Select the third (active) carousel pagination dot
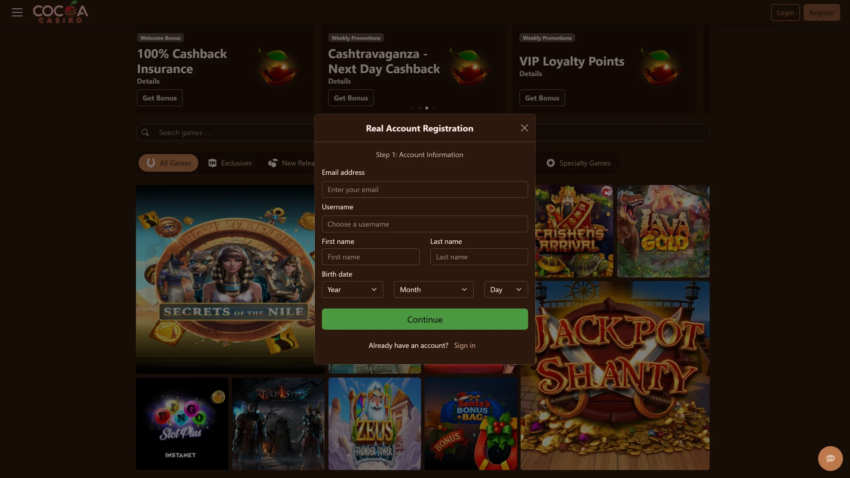Screen dimensions: 850x478 point(427,108)
